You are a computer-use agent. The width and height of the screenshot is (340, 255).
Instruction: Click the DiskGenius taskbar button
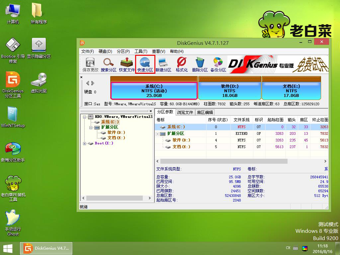[46, 248]
